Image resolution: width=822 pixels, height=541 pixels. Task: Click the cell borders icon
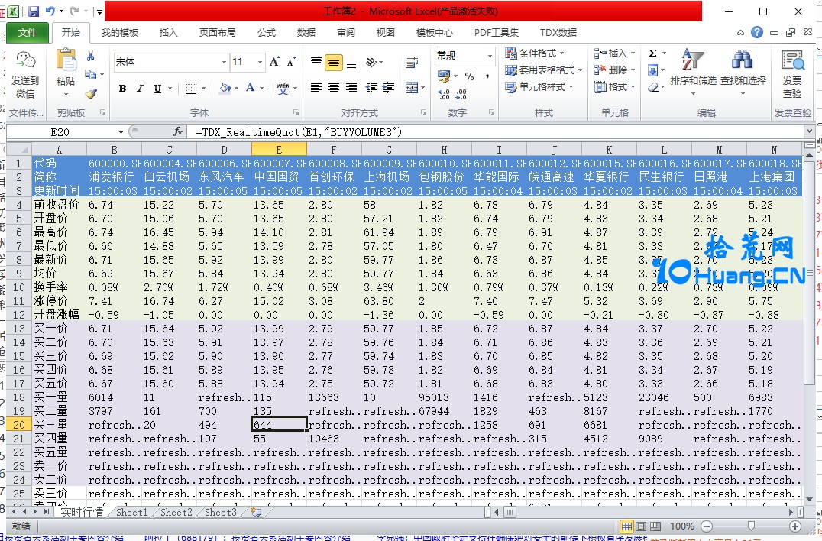(191, 88)
